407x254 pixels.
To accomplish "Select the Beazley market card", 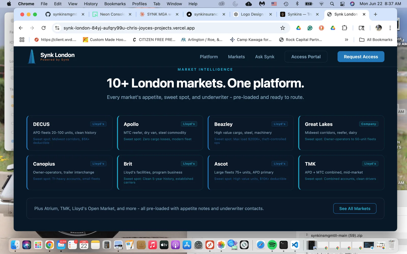I will (x=251, y=133).
